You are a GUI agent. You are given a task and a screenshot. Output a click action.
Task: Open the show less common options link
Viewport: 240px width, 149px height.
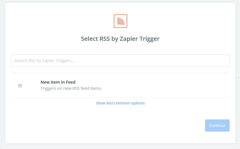click(120, 103)
